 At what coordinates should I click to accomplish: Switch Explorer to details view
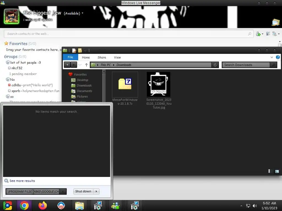coord(270,171)
